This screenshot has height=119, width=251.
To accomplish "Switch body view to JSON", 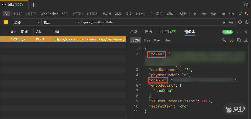I will [135, 40].
